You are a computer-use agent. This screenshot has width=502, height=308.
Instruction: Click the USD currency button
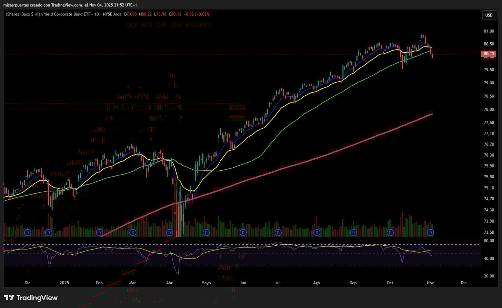coord(489,15)
